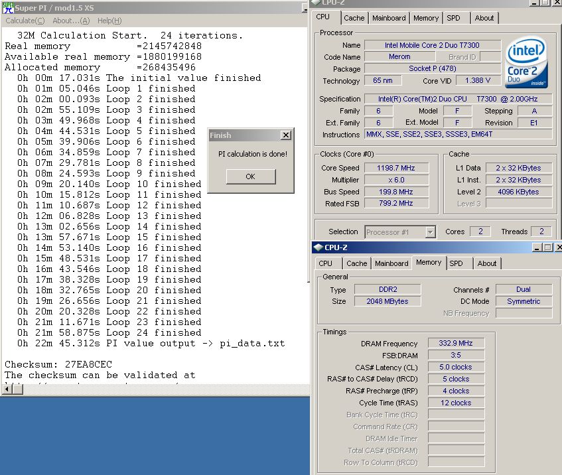Viewport: 562px width, 475px height.
Task: Open the Help(H) menu
Action: 109,21
